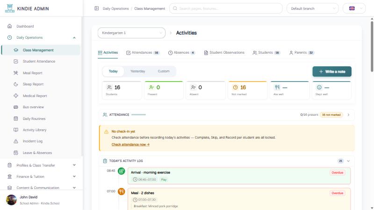Click the Student Attendance checkbox icon
The height and width of the screenshot is (210, 374).
coord(16,62)
